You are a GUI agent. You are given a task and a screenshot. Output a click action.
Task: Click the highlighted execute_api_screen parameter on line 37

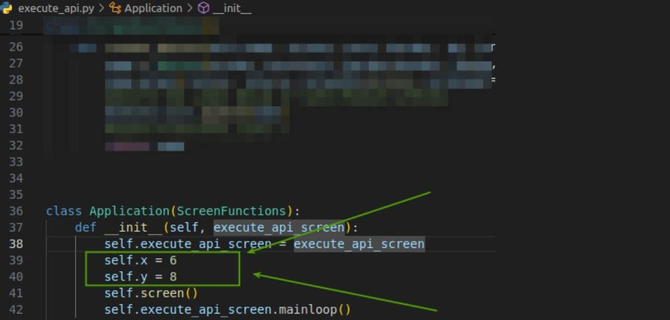pos(279,227)
